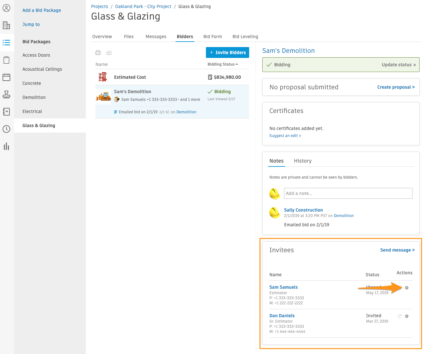Select Electrical bid package in sidebar

tap(32, 111)
